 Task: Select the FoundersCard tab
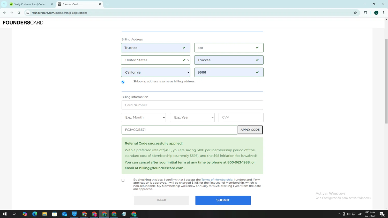pyautogui.click(x=79, y=4)
